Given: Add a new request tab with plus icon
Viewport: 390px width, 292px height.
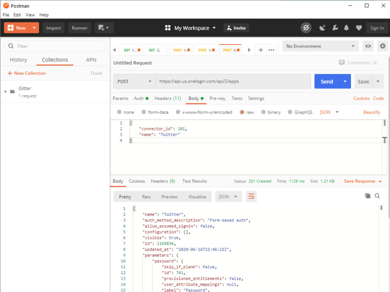Looking at the screenshot, I should [261, 50].
